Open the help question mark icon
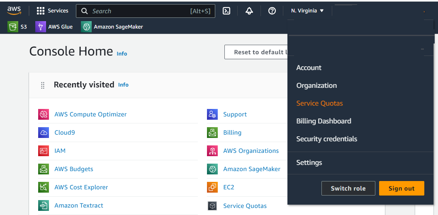The image size is (438, 215). coord(272,11)
